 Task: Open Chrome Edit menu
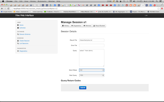pyautogui.click(x=21, y=1)
